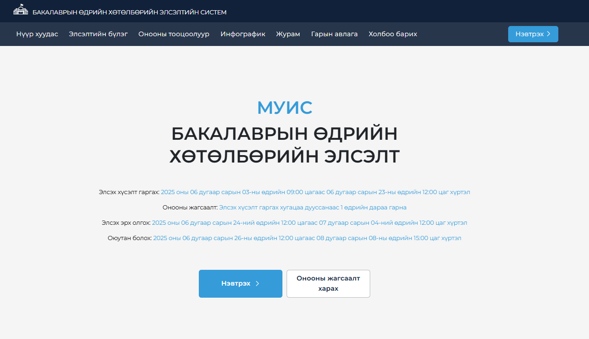
Task: Click the Оюутан болох date range text
Action: coord(307,238)
